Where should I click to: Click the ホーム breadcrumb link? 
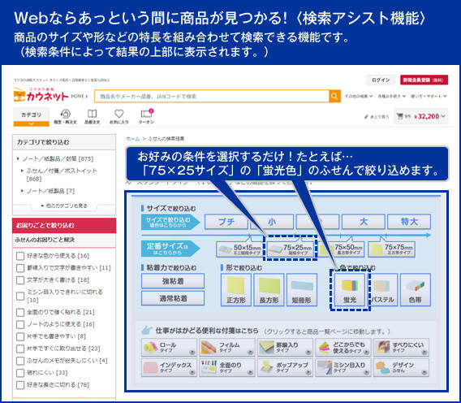coord(132,139)
